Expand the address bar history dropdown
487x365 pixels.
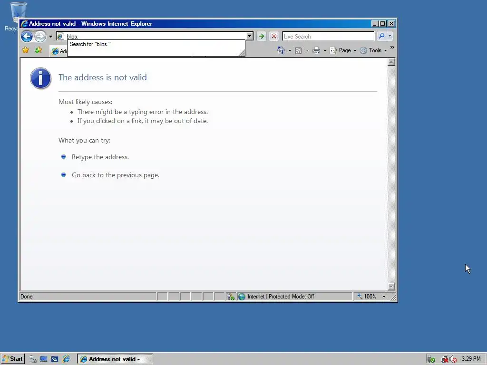pyautogui.click(x=249, y=36)
